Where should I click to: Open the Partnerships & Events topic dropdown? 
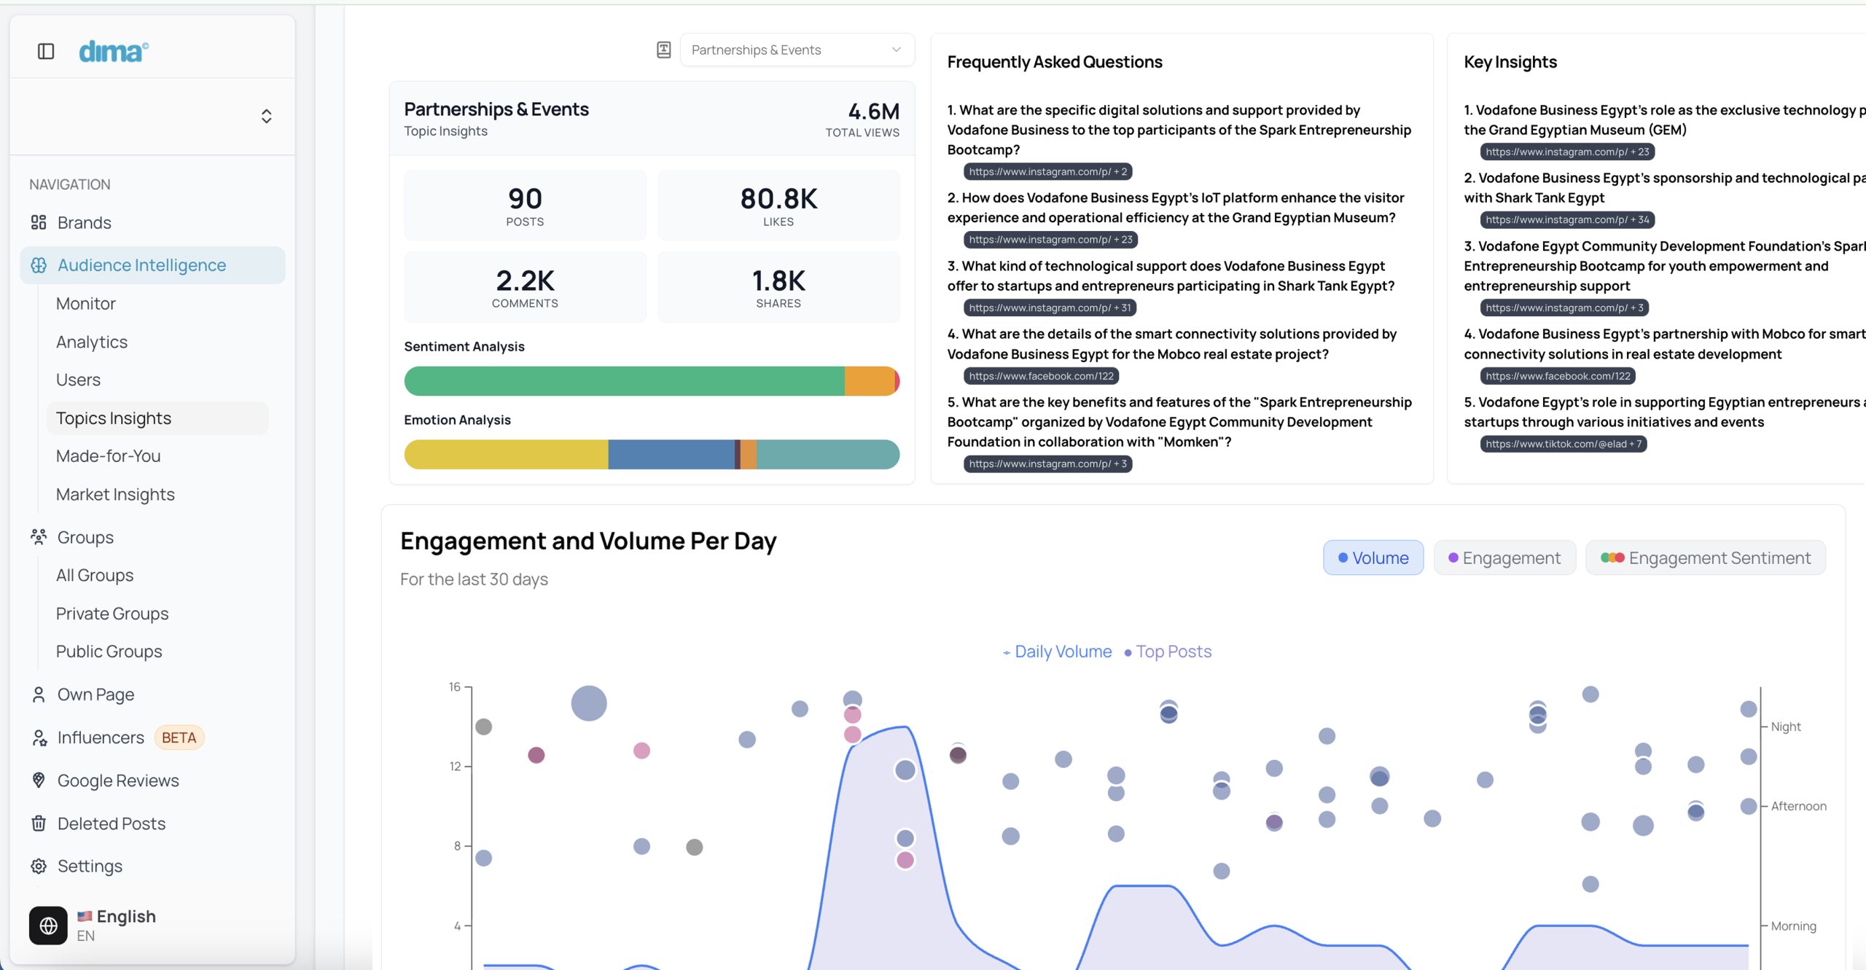[x=796, y=50]
